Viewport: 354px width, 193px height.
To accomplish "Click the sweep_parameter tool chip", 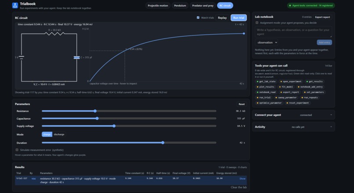I will coord(286,98).
